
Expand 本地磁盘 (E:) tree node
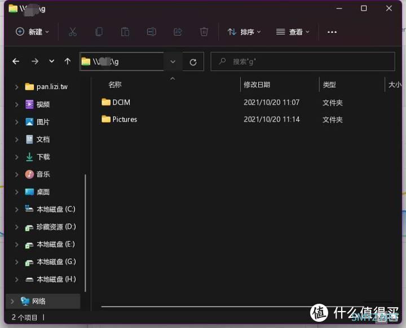pos(16,245)
